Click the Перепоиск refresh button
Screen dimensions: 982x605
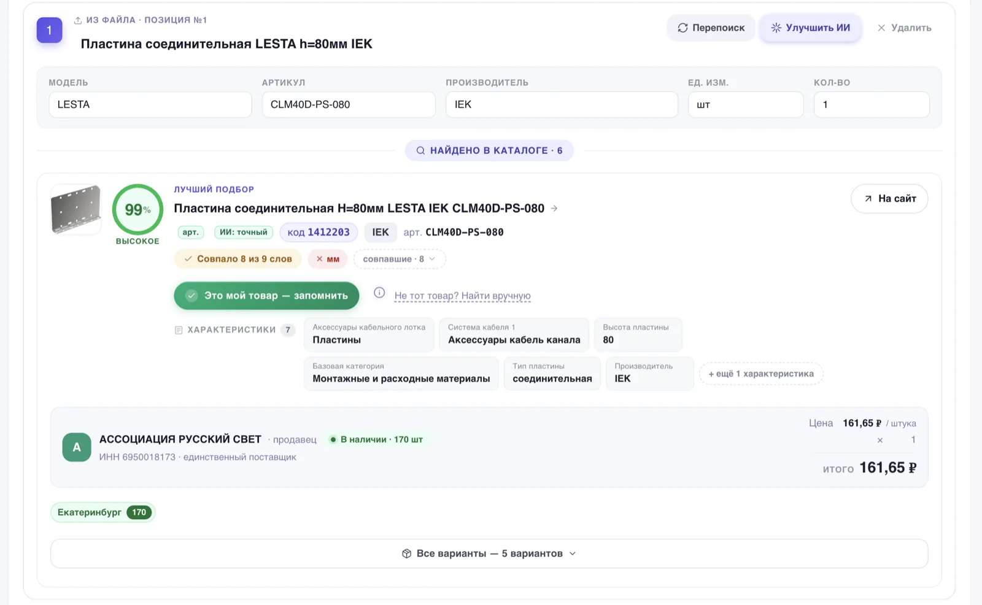click(x=711, y=28)
